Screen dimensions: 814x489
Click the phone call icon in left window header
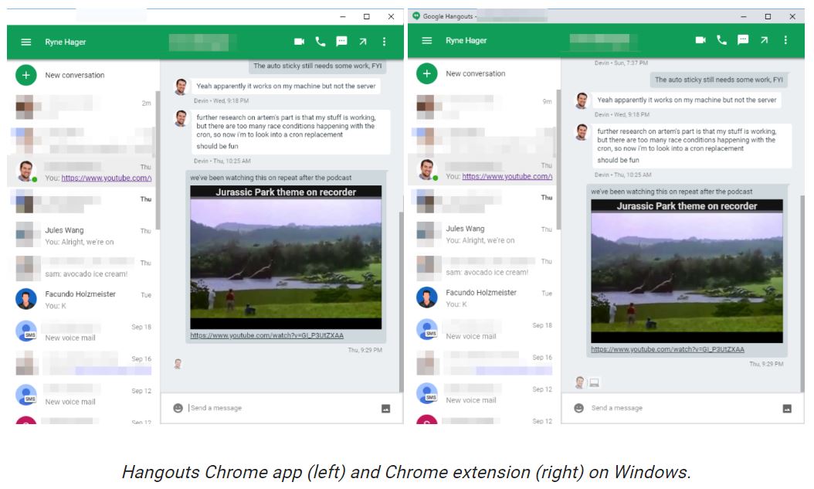321,42
